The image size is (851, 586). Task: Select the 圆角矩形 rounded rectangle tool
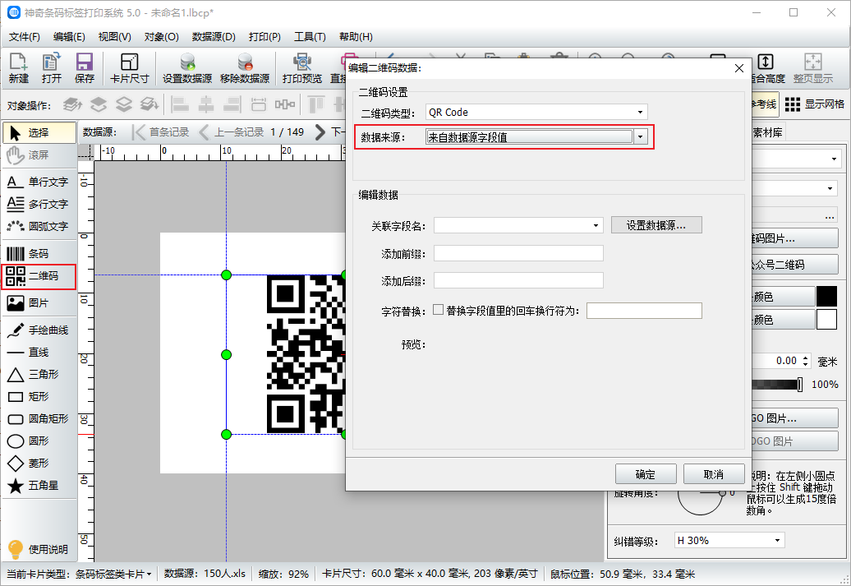39,418
